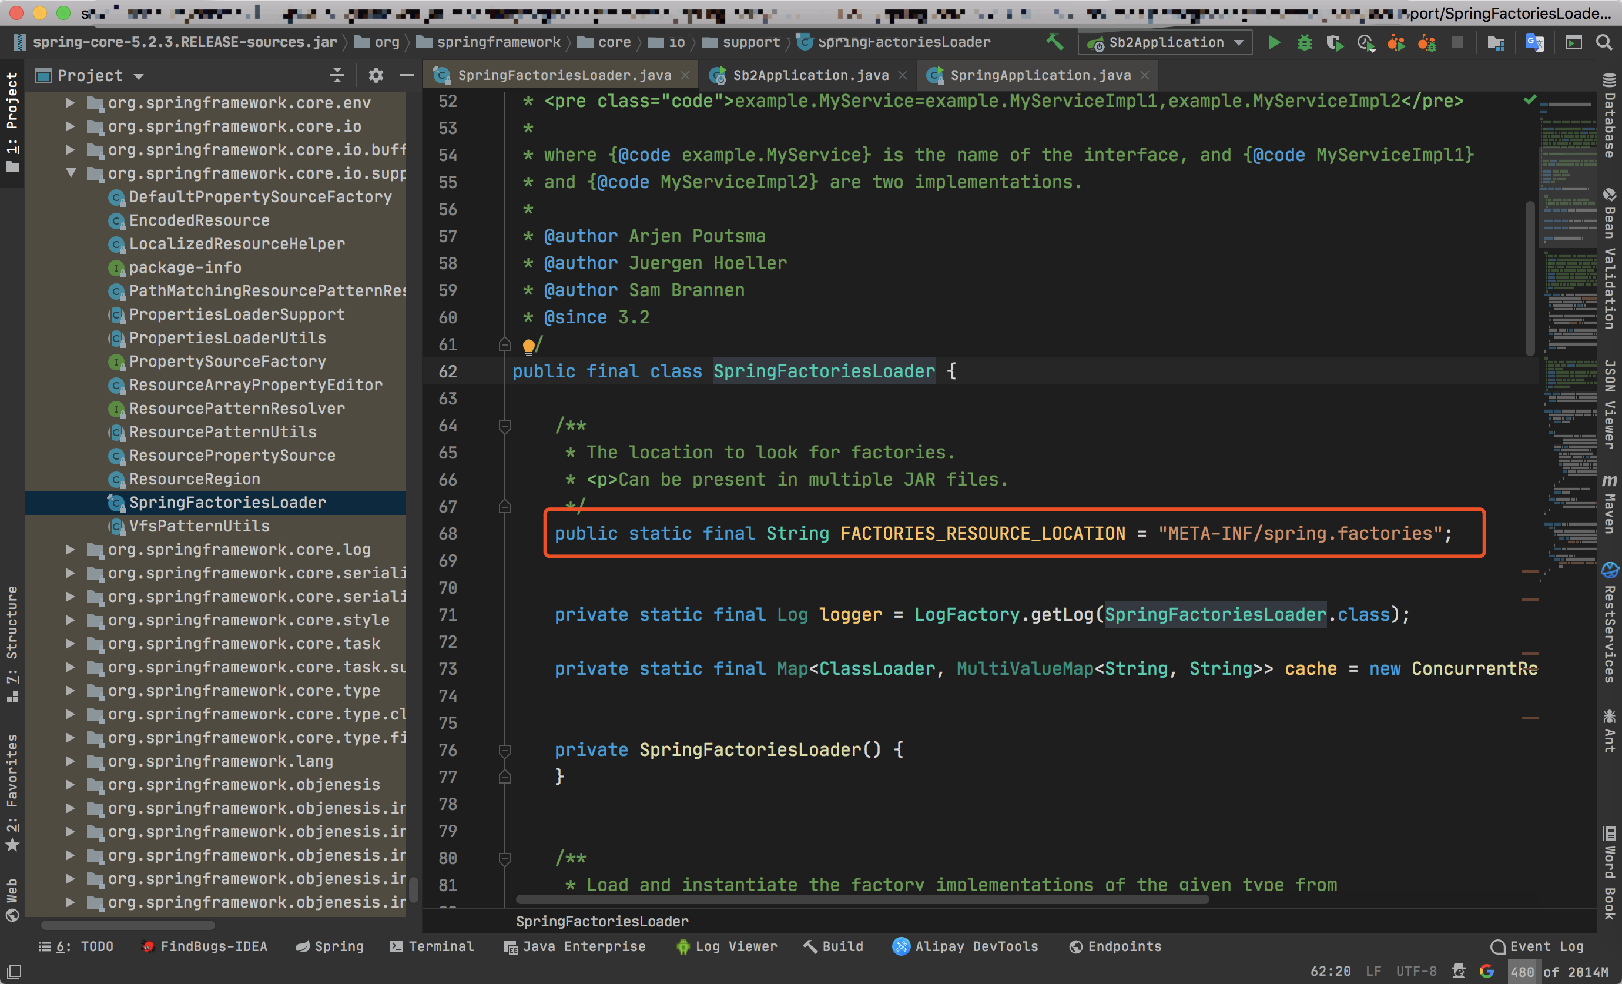Run with coverage shield icon

point(1335,43)
